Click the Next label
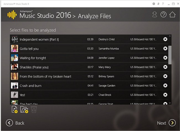The width and height of the screenshot is (180, 131). point(162,123)
